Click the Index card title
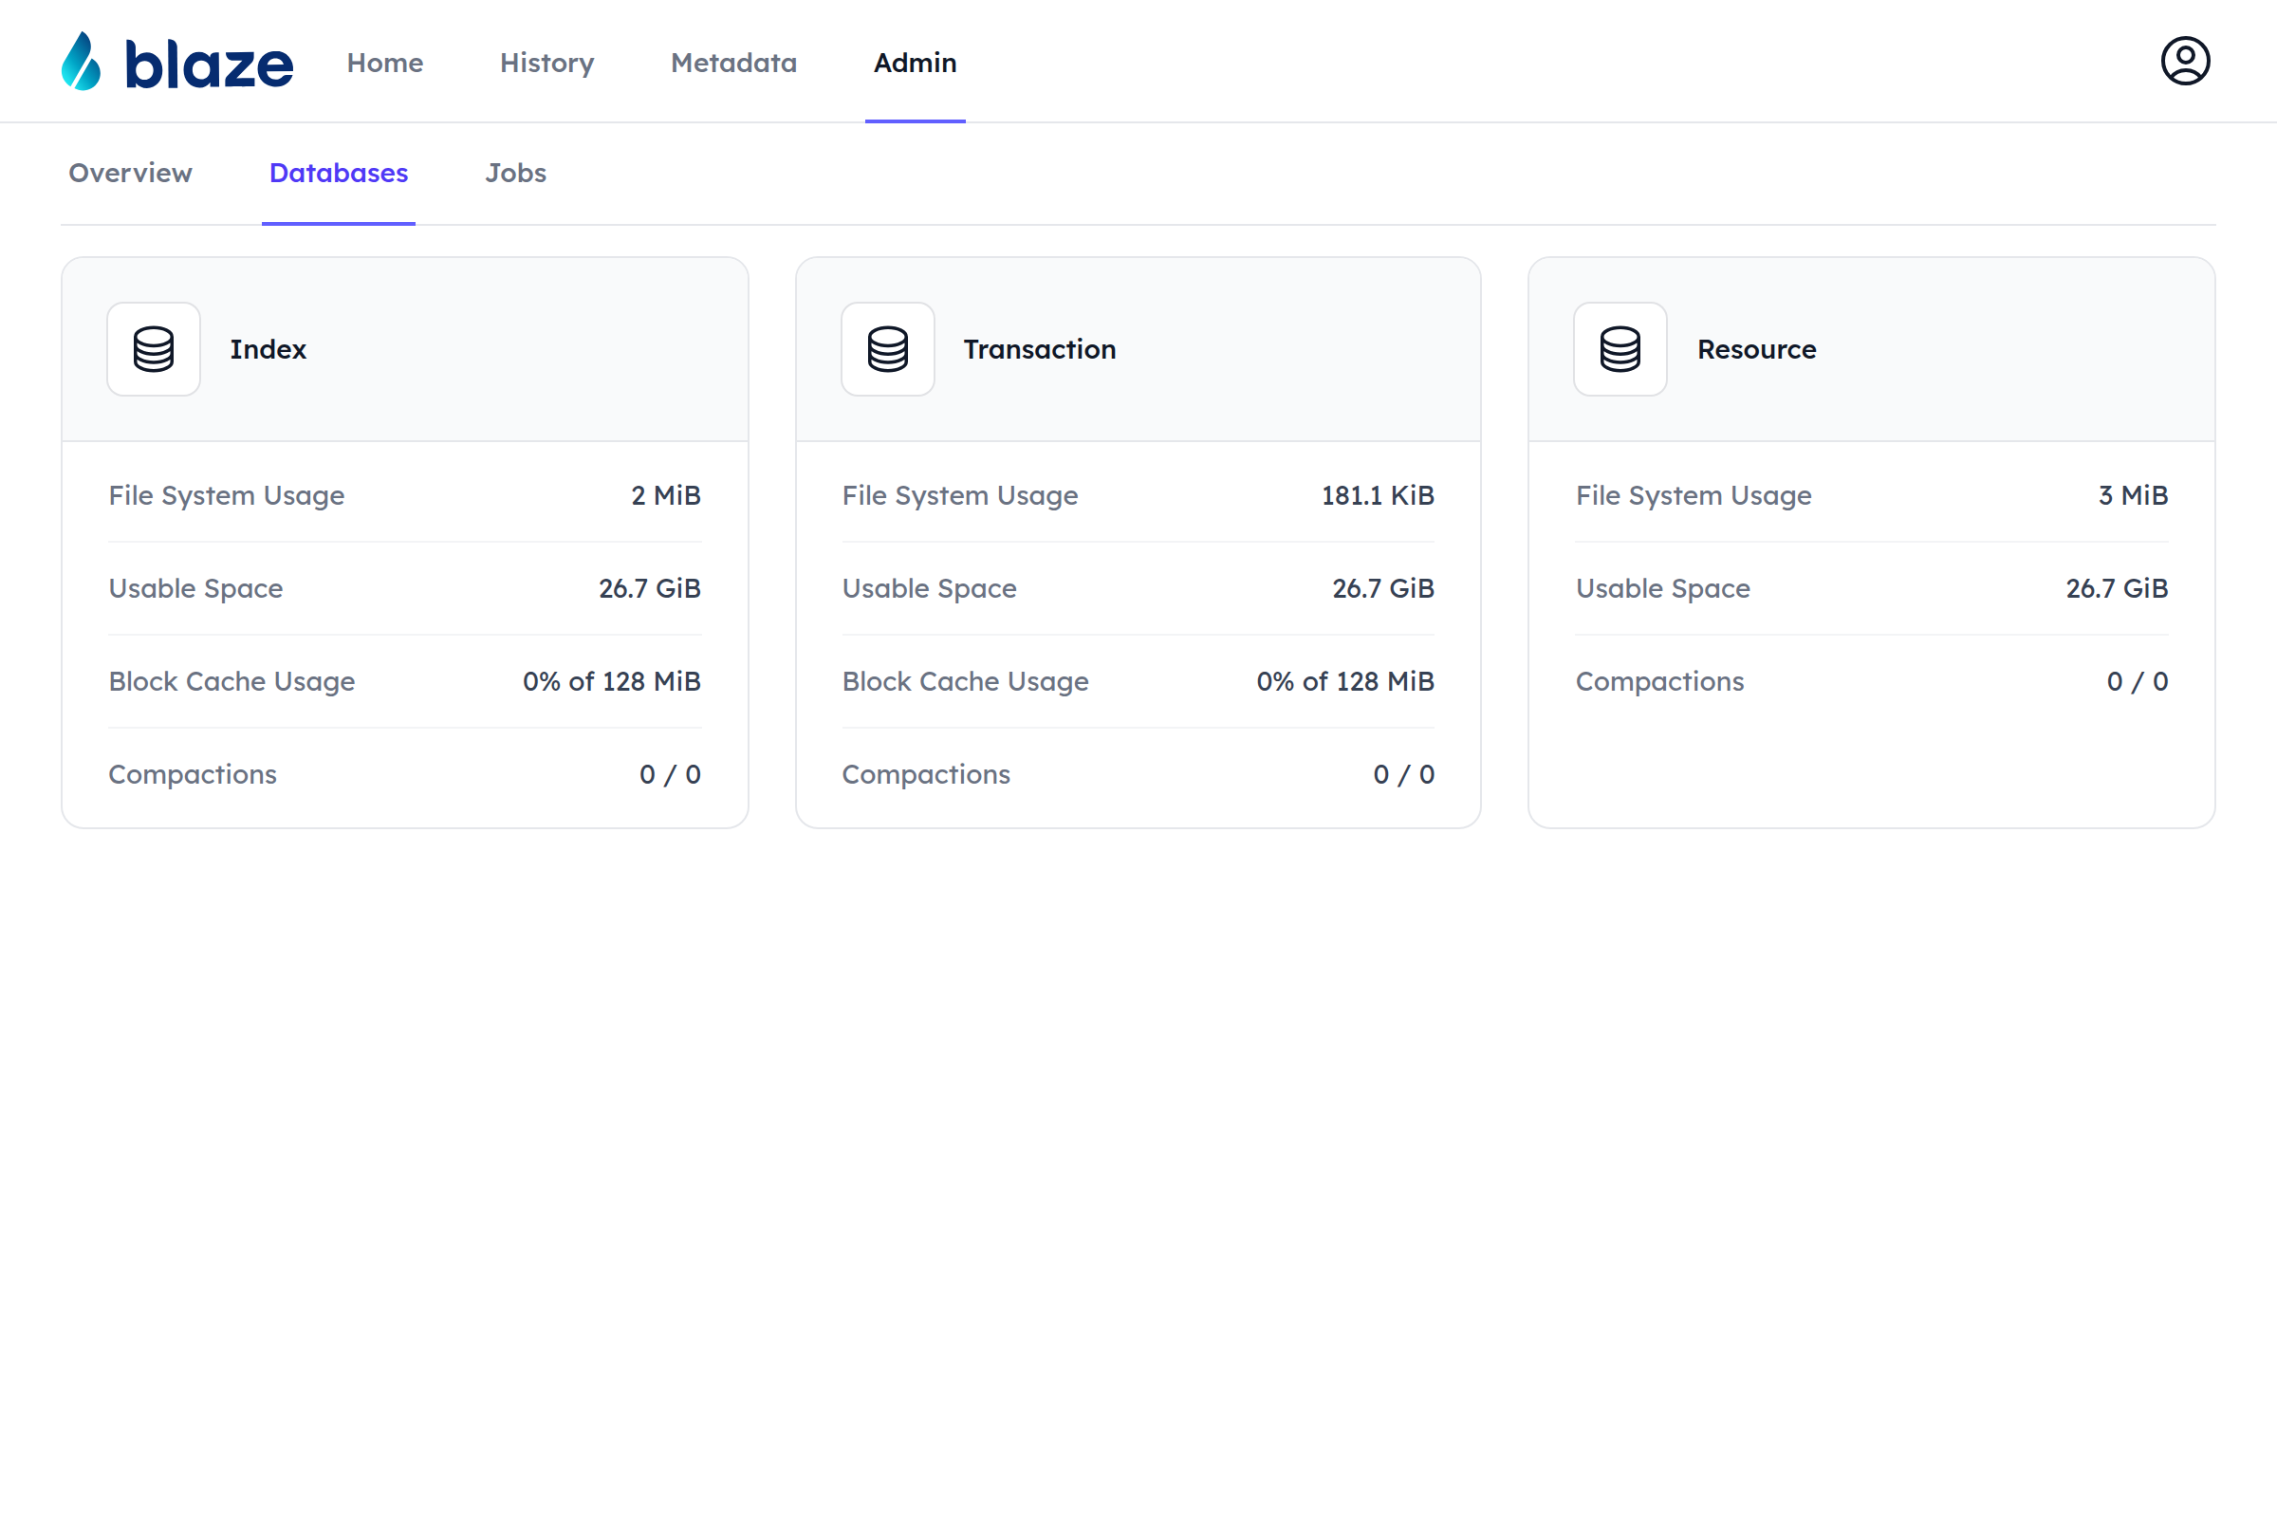 pyautogui.click(x=268, y=349)
